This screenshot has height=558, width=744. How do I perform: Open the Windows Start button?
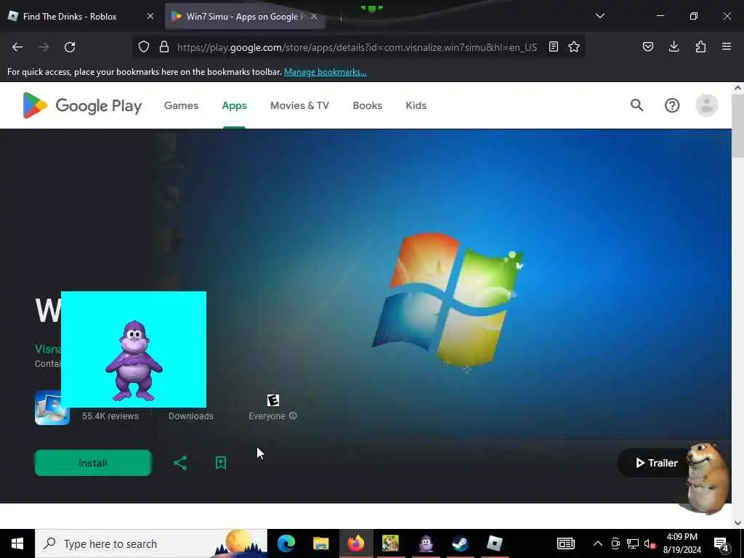pos(17,543)
